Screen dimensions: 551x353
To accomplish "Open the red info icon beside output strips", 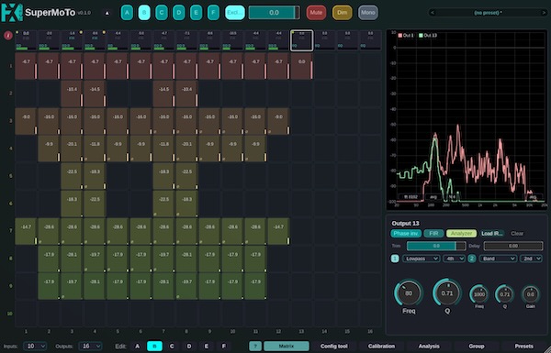I will coord(8,36).
